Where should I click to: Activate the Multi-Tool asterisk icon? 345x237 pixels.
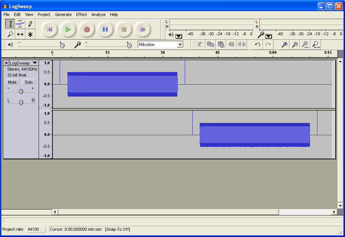pyautogui.click(x=30, y=34)
